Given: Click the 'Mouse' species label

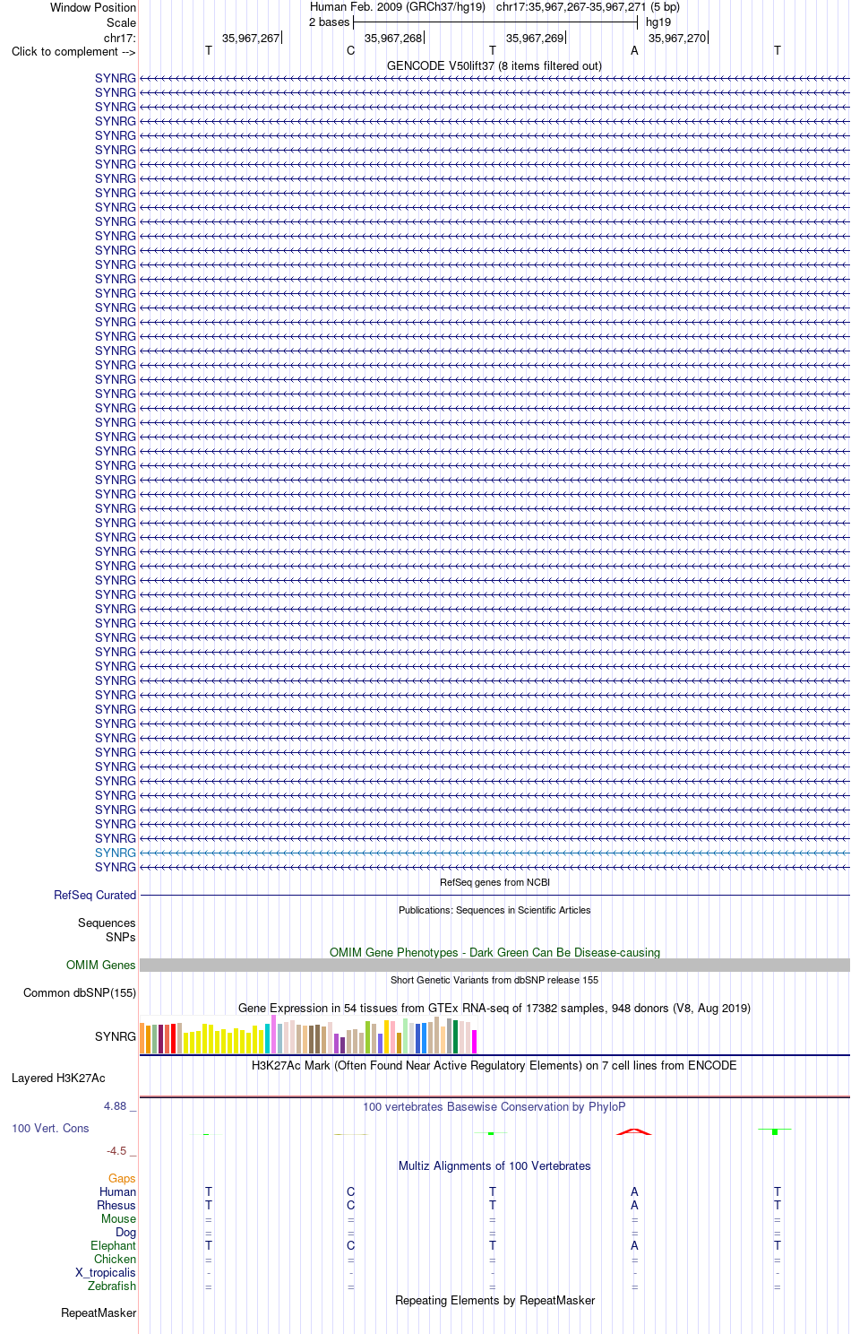Looking at the screenshot, I should coord(118,1218).
